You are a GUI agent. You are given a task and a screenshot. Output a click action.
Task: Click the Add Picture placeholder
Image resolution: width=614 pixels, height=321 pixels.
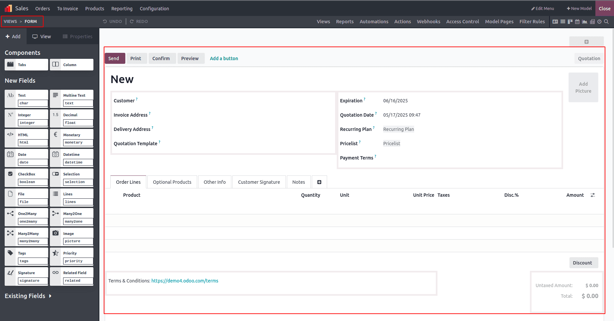tap(583, 87)
